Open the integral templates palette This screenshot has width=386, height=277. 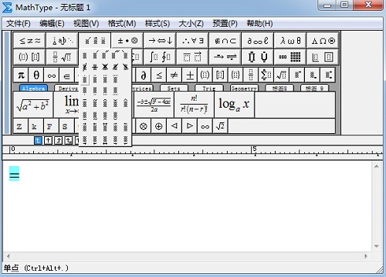pyautogui.click(x=160, y=57)
